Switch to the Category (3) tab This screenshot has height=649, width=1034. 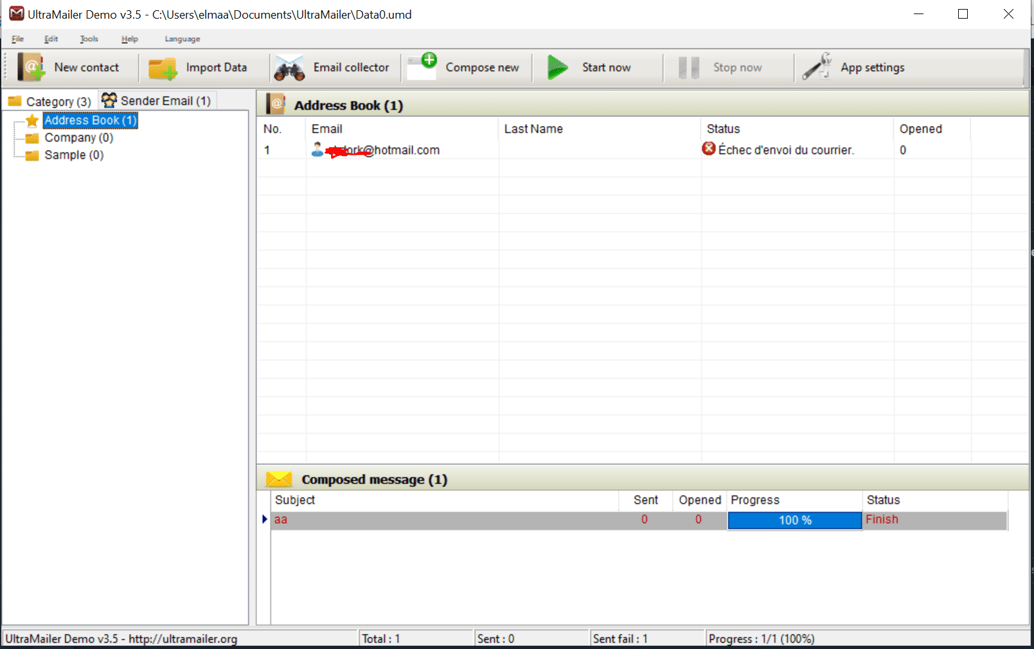(50, 101)
